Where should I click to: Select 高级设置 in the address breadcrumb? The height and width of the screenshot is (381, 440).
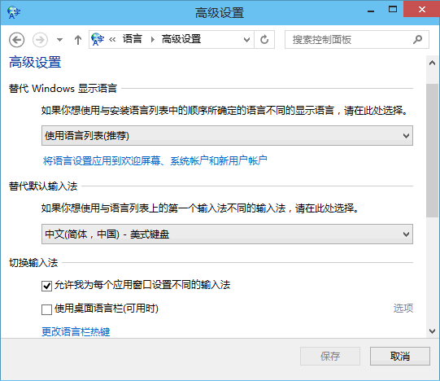tap(181, 39)
